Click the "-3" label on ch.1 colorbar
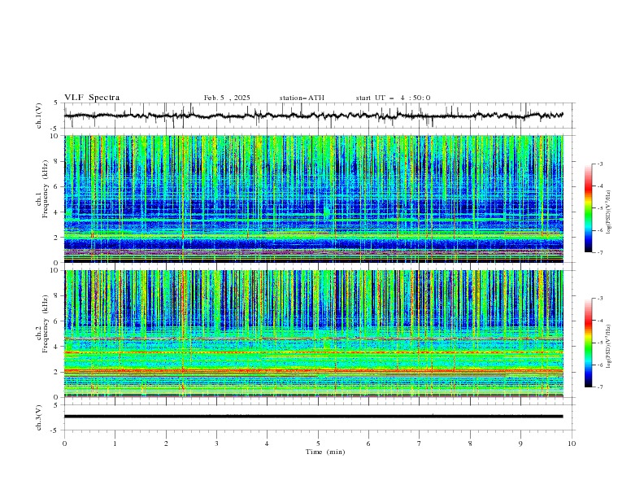 pos(600,164)
